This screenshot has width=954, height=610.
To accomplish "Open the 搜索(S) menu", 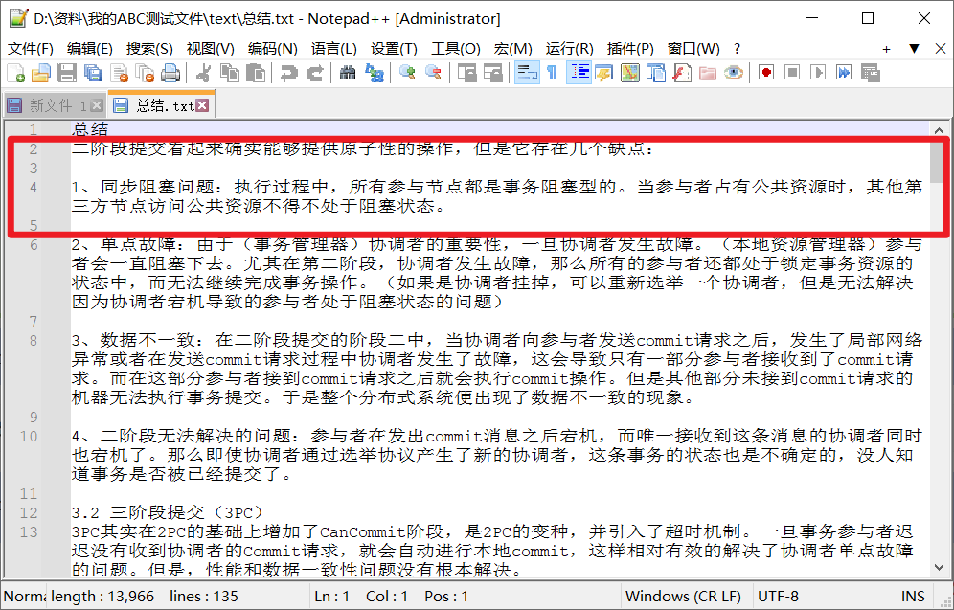I will (149, 49).
